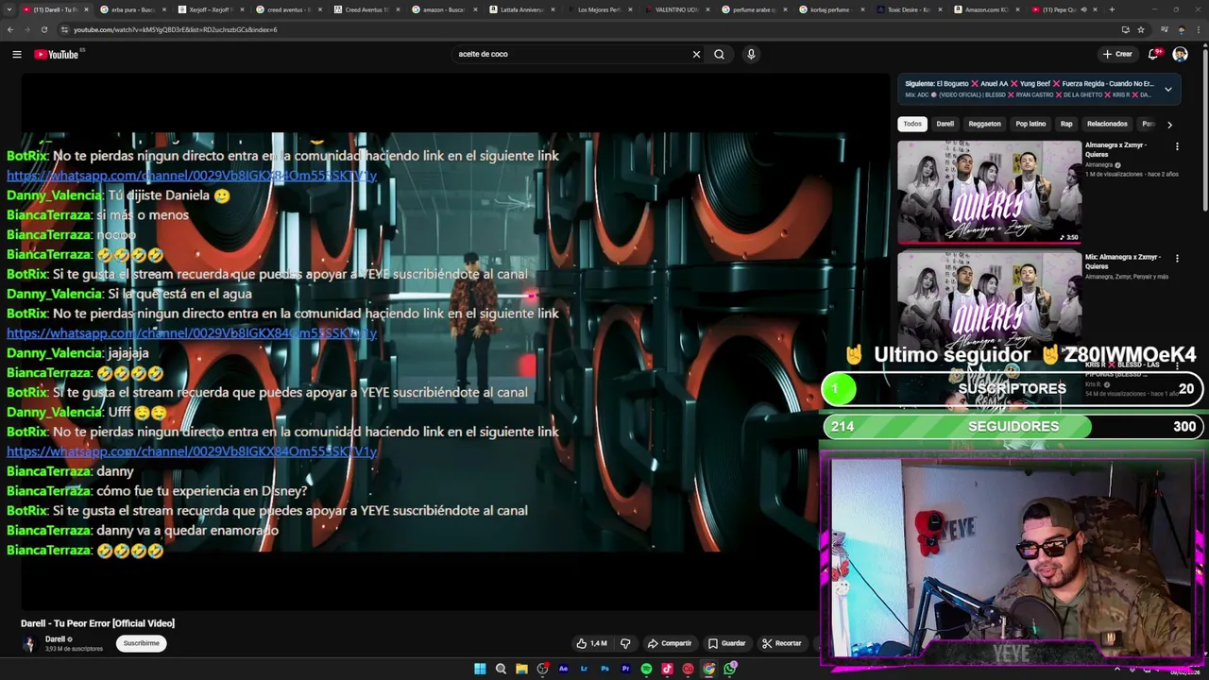The height and width of the screenshot is (680, 1209).
Task: Start voice search with the microphone
Action: coord(751,54)
